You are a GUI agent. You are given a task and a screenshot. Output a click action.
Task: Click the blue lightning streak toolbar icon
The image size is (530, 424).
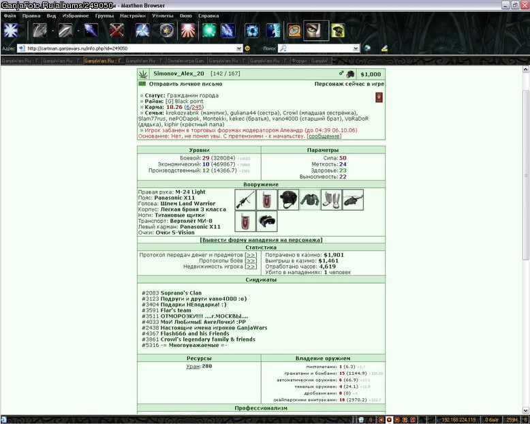(228, 31)
